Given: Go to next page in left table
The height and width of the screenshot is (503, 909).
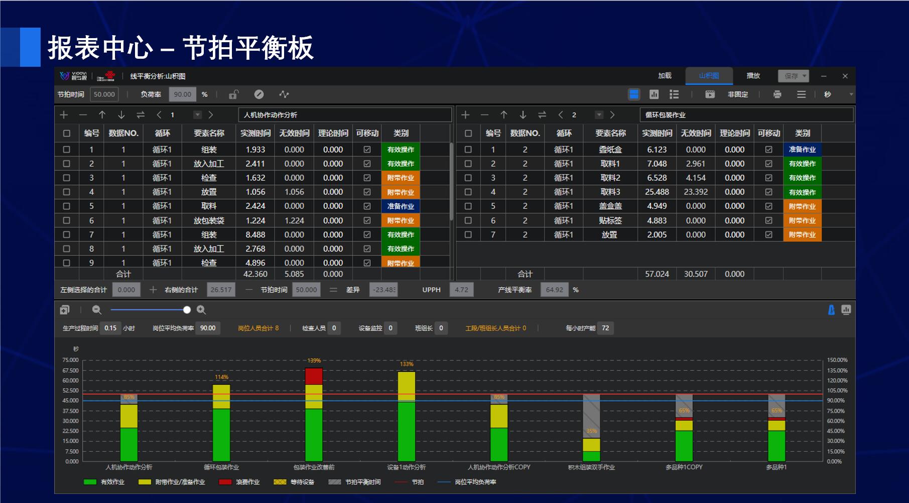Looking at the screenshot, I should tap(211, 115).
